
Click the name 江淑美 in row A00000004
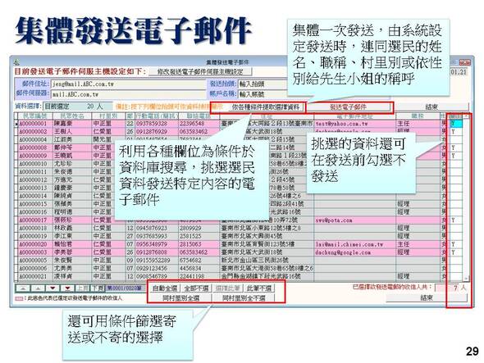coord(63,140)
